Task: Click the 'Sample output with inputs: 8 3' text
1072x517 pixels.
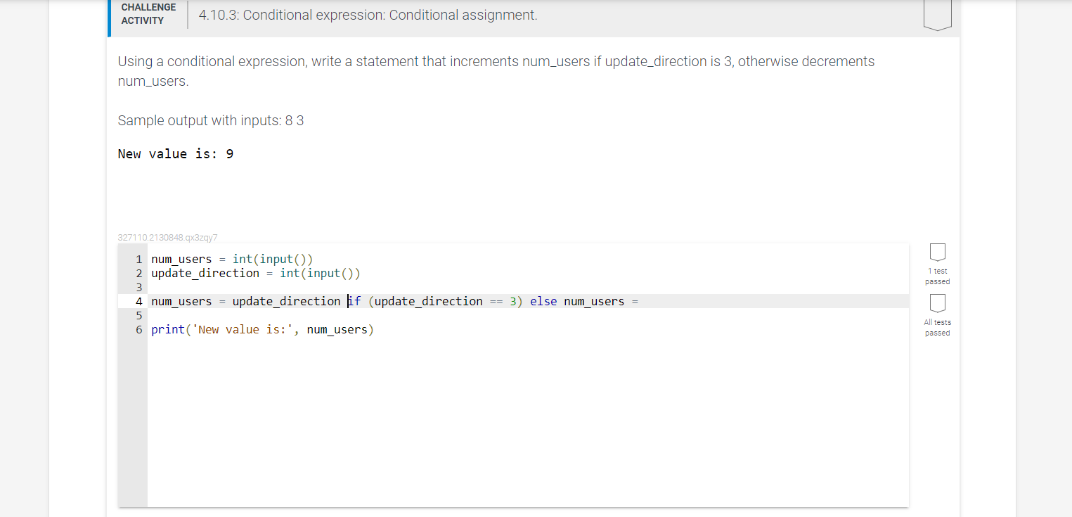Action: [210, 120]
